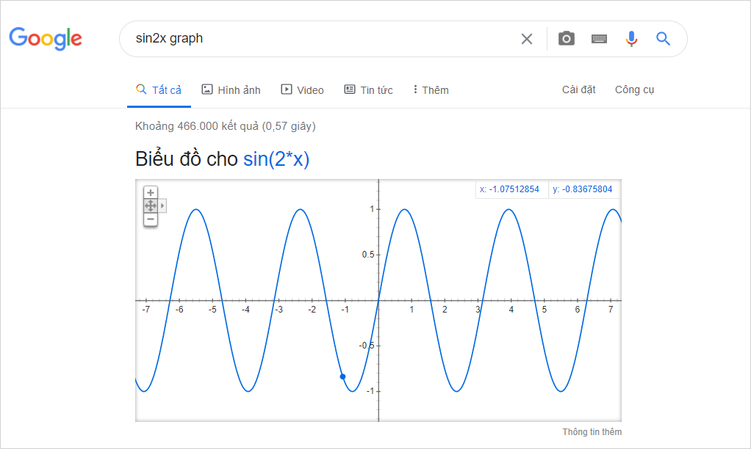Image resolution: width=751 pixels, height=449 pixels.
Task: Open the Cài đặt menu
Action: (578, 89)
